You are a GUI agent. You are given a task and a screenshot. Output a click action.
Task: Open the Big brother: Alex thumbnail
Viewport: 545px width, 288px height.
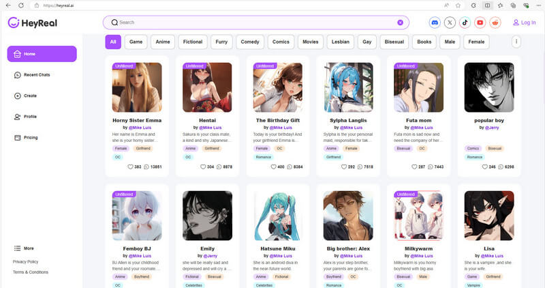348,216
